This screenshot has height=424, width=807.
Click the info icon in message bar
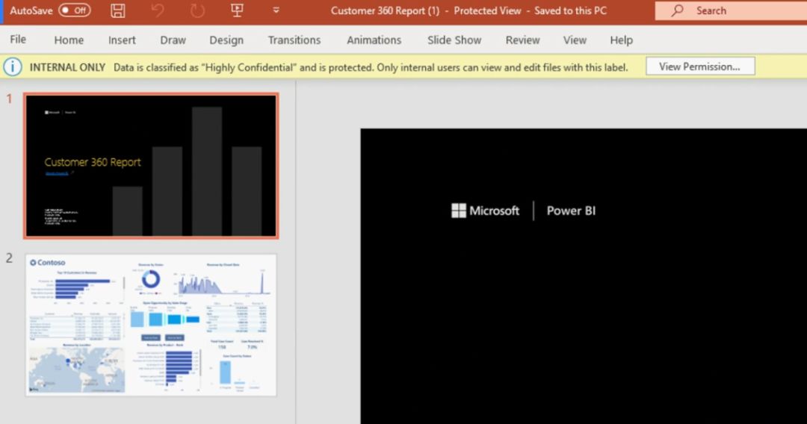[x=13, y=67]
